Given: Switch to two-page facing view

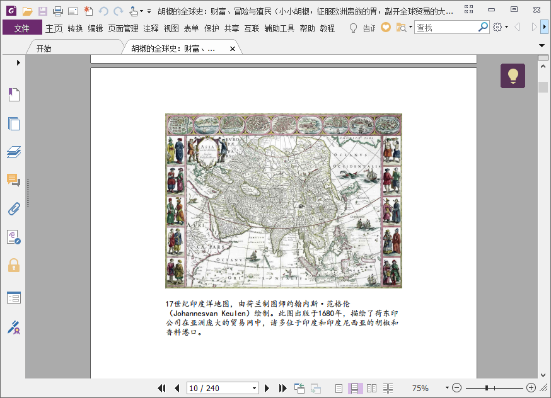Looking at the screenshot, I should (x=371, y=389).
